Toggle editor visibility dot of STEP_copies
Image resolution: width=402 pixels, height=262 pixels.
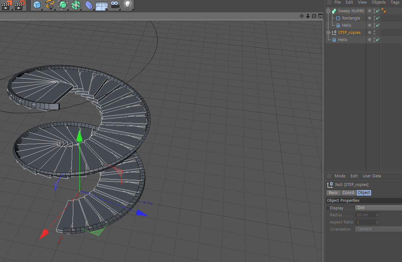(374, 31)
